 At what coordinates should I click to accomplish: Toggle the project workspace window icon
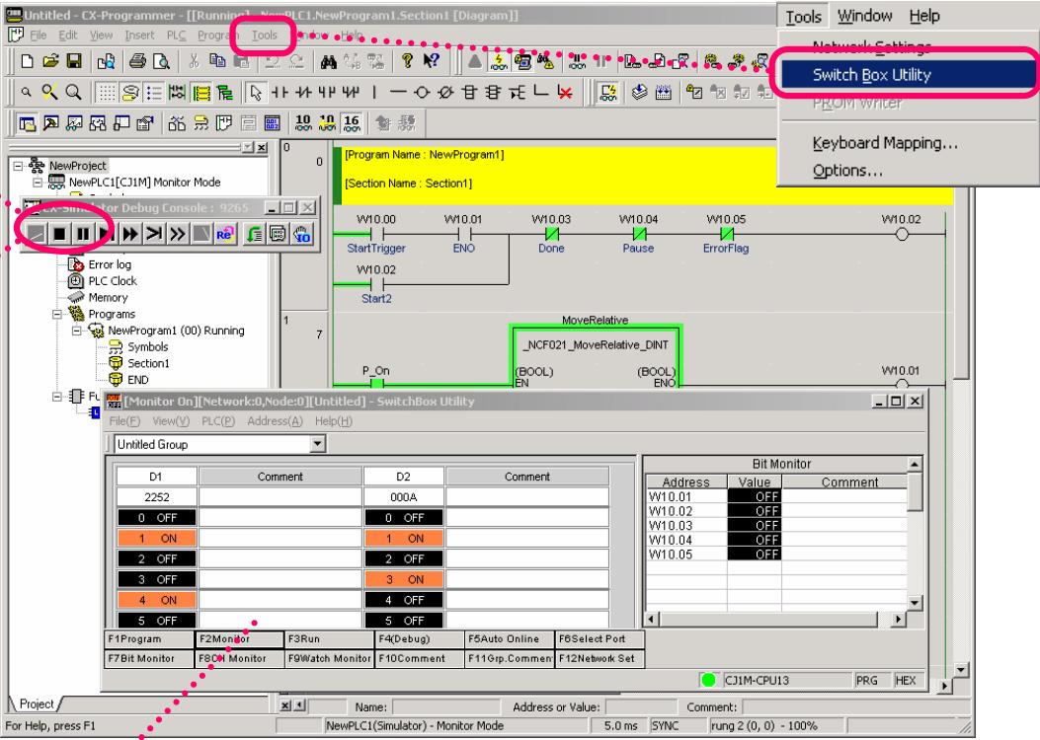pyautogui.click(x=28, y=123)
